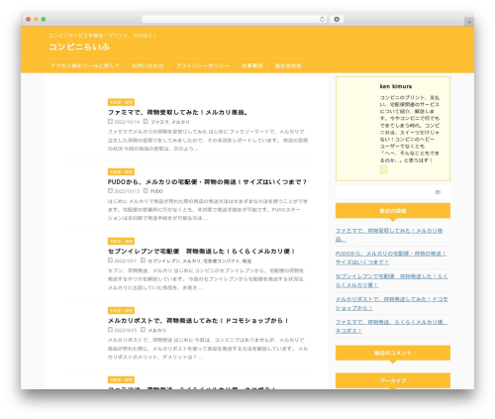Click the calendar icon beside 2022/10/14
Viewport: 495px width, 419px height.
(x=110, y=122)
